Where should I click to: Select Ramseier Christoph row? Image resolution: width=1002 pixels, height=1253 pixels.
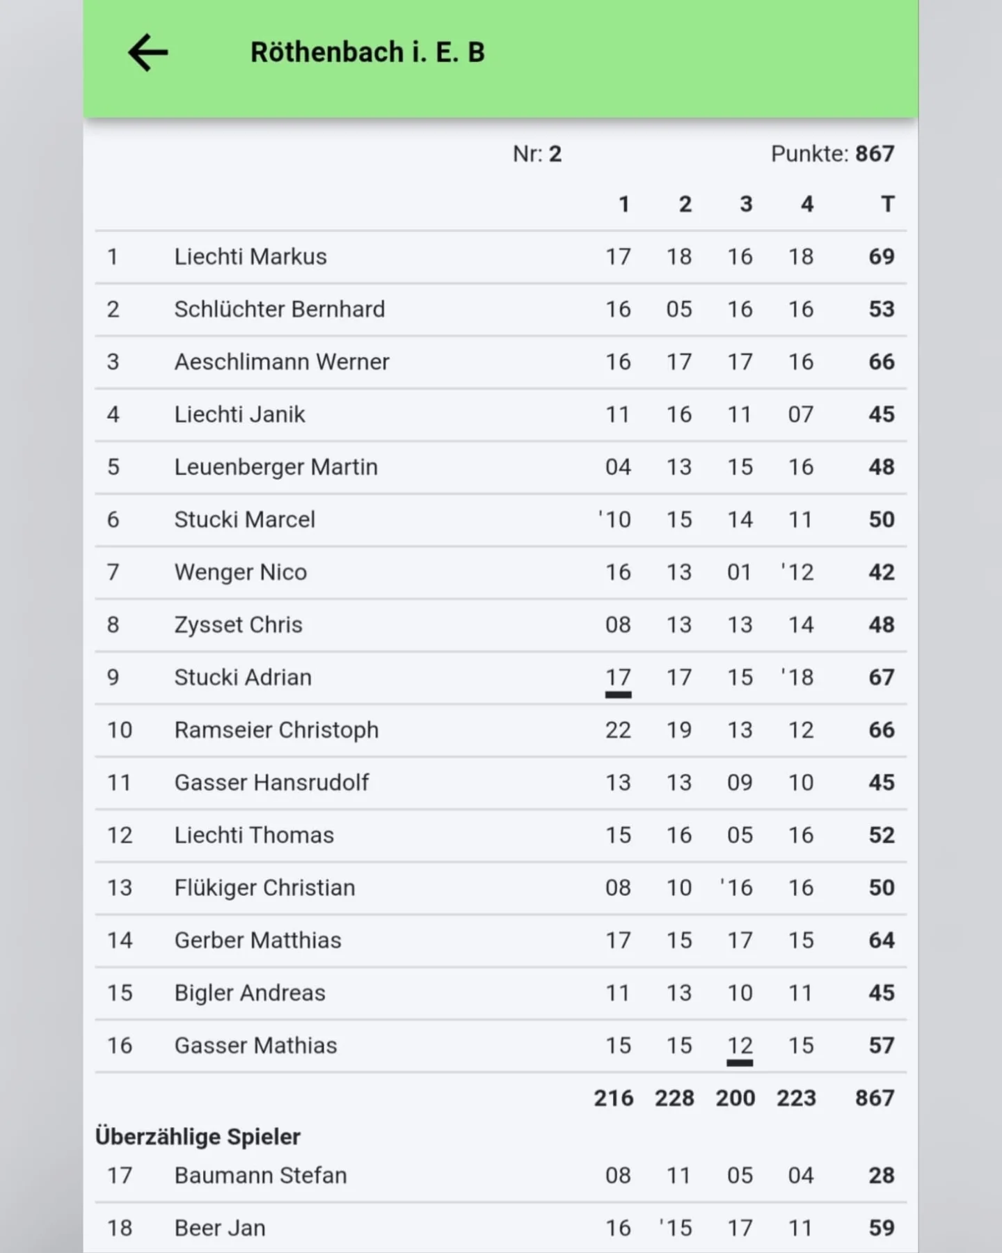(x=501, y=730)
